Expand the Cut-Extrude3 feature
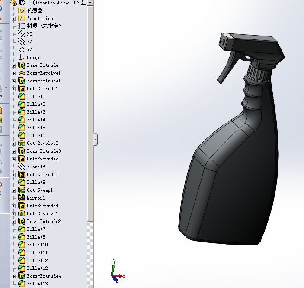The width and height of the screenshot is (304, 288). (x=13, y=175)
